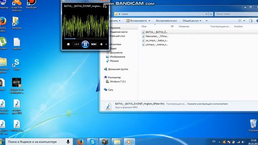
Task: Show more toolbar commands chevron
Action: click(x=207, y=21)
